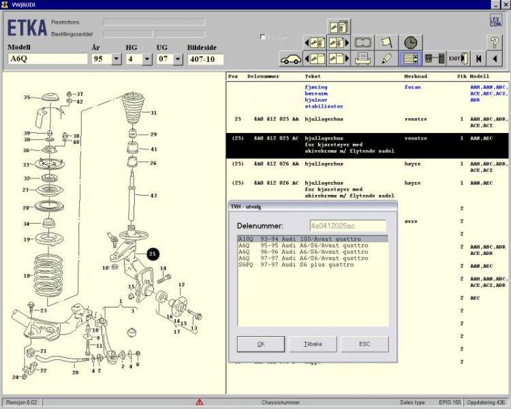Toggle the checkbox beside the toolbar
This screenshot has height=409, width=511.
coord(264,37)
